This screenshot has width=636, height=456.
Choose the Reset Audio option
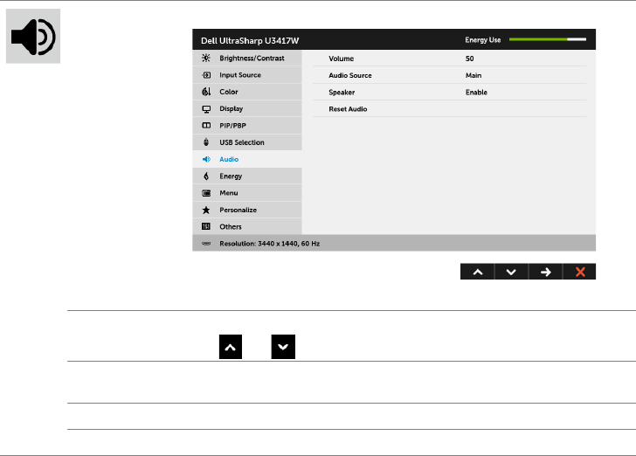click(x=449, y=109)
